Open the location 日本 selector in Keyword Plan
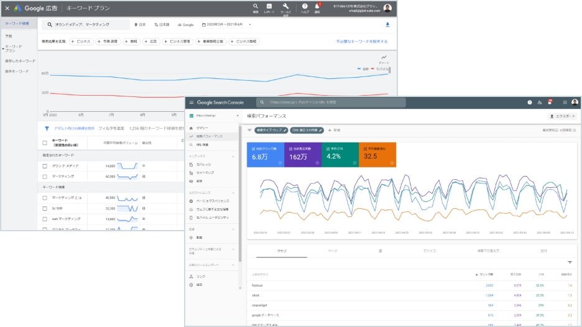The width and height of the screenshot is (582, 327). (x=141, y=25)
